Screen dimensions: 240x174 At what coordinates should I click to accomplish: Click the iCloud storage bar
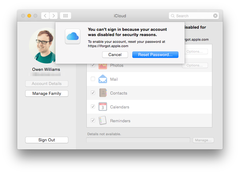click(x=138, y=140)
